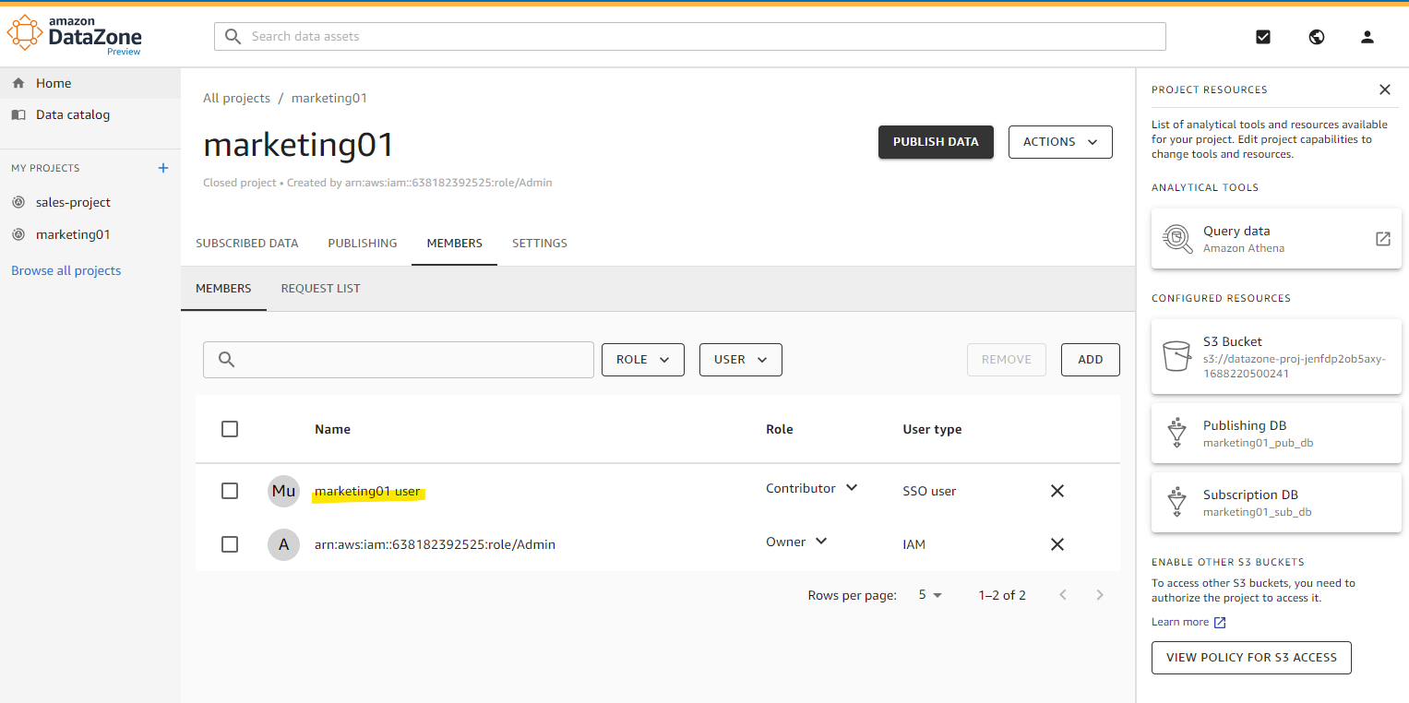Image resolution: width=1409 pixels, height=703 pixels.
Task: Click the REMOVE button
Action: (1007, 360)
